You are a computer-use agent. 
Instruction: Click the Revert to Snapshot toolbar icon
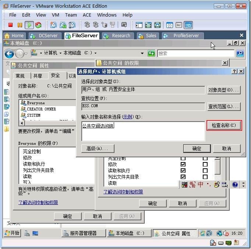tap(63, 25)
